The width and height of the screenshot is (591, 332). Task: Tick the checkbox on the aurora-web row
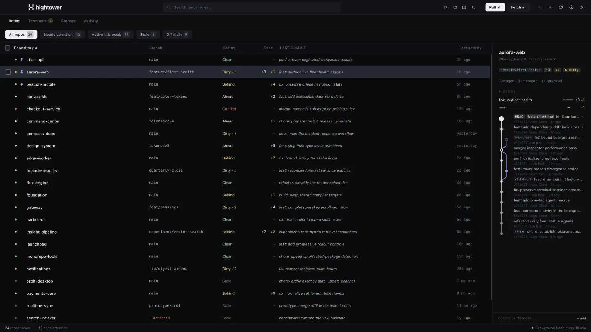8,72
